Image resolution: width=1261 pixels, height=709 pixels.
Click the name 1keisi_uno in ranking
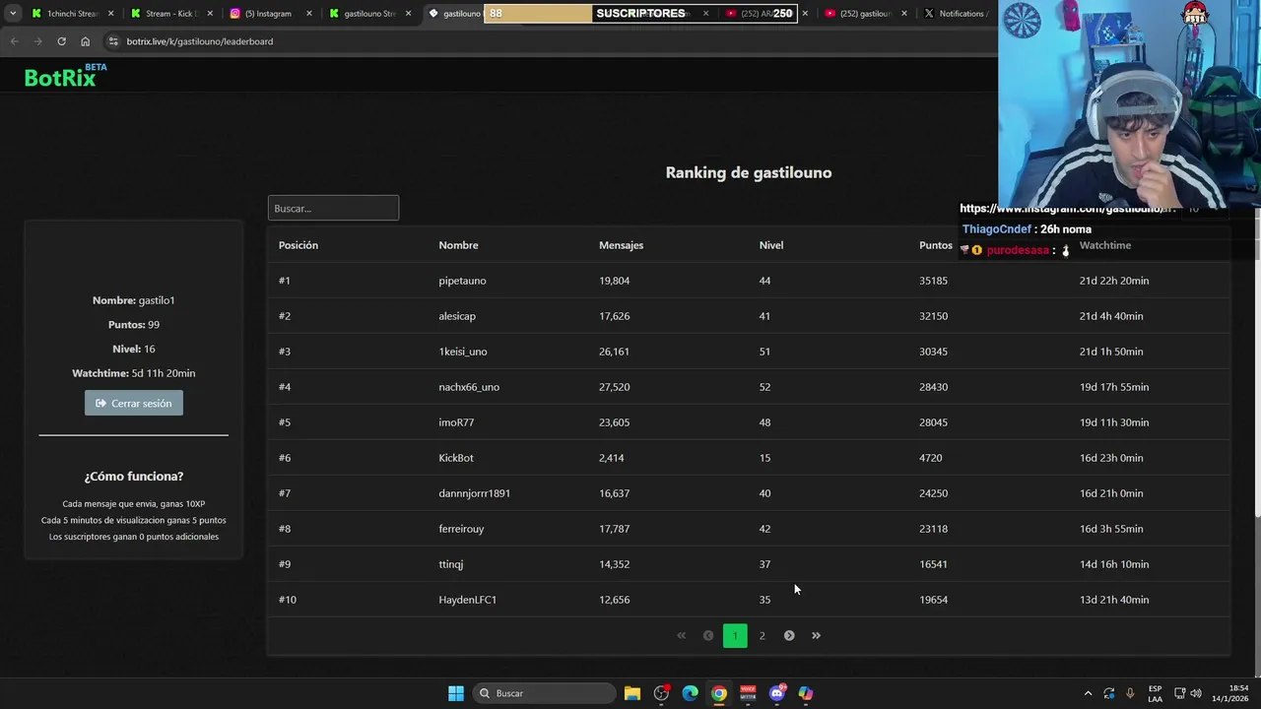coord(463,352)
